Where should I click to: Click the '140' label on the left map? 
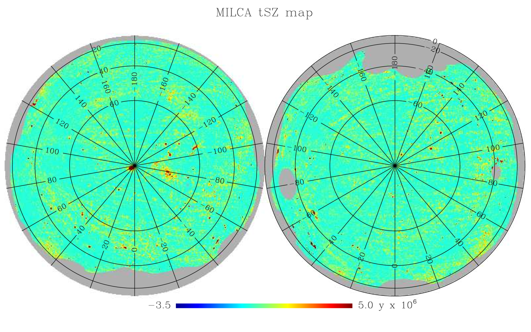(81, 101)
